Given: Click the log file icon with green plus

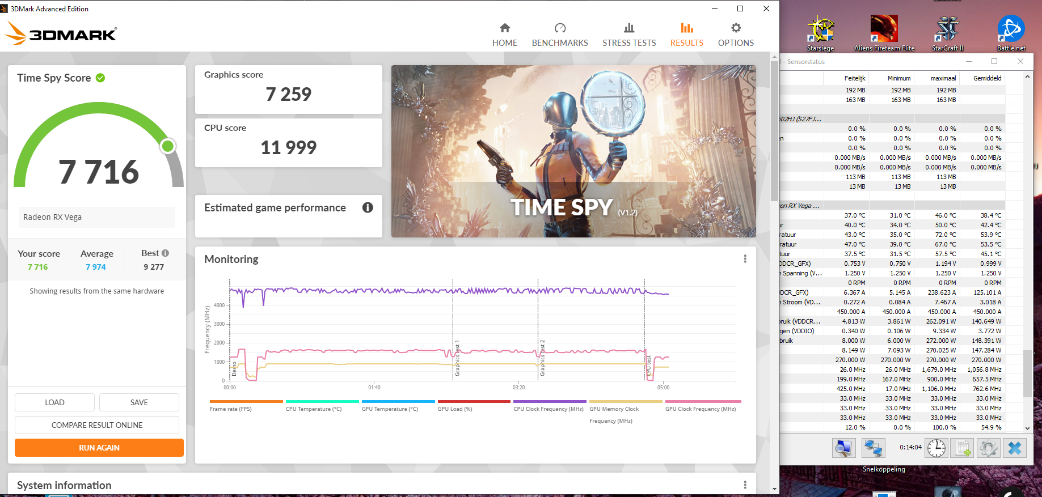Looking at the screenshot, I should 963,448.
